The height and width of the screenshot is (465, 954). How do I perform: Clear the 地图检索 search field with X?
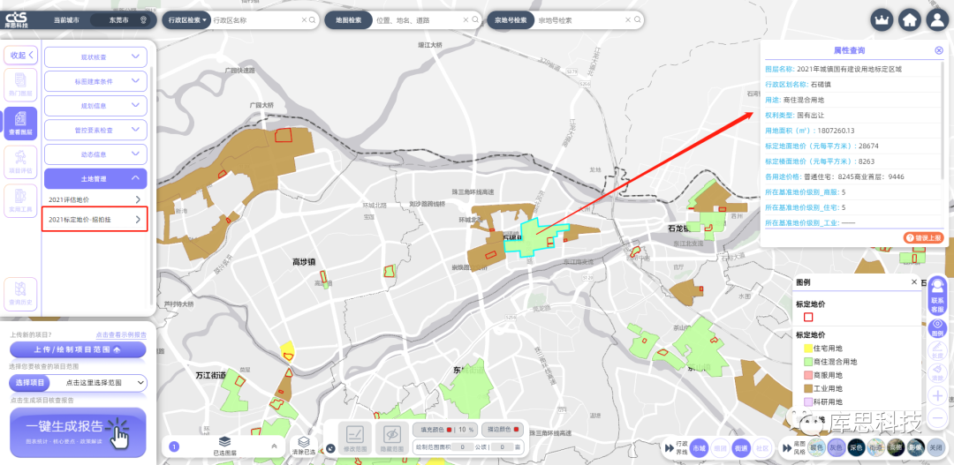pos(467,20)
